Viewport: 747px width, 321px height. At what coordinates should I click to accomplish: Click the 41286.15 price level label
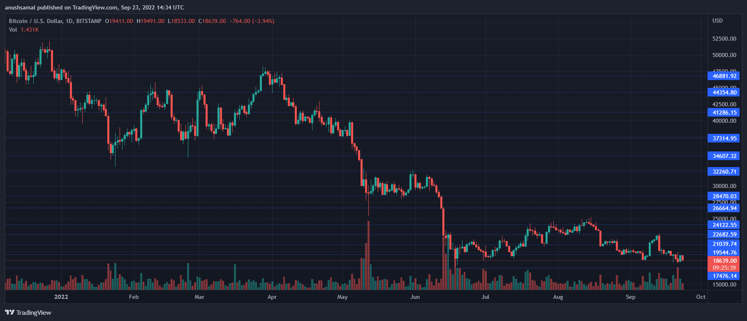(x=724, y=112)
